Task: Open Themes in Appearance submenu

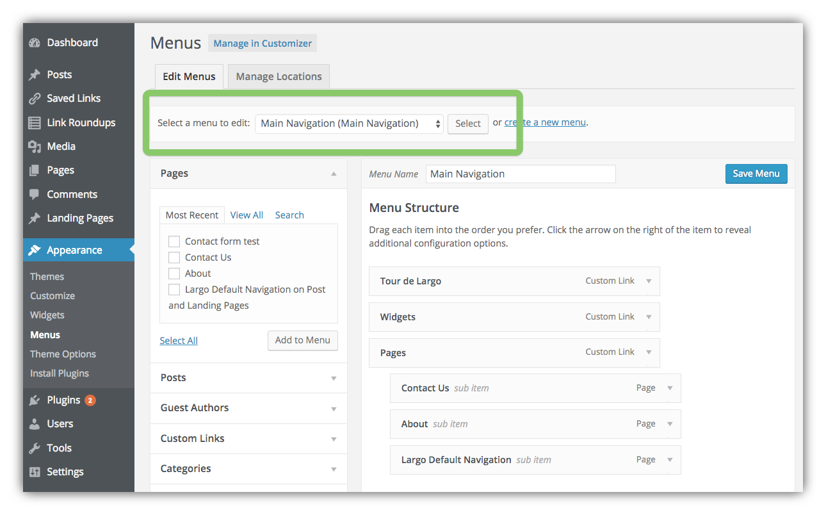Action: click(47, 277)
